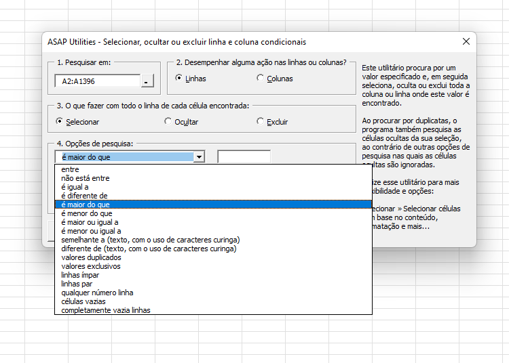
Task: Click the empty value field beside the dropdown
Action: click(x=244, y=156)
